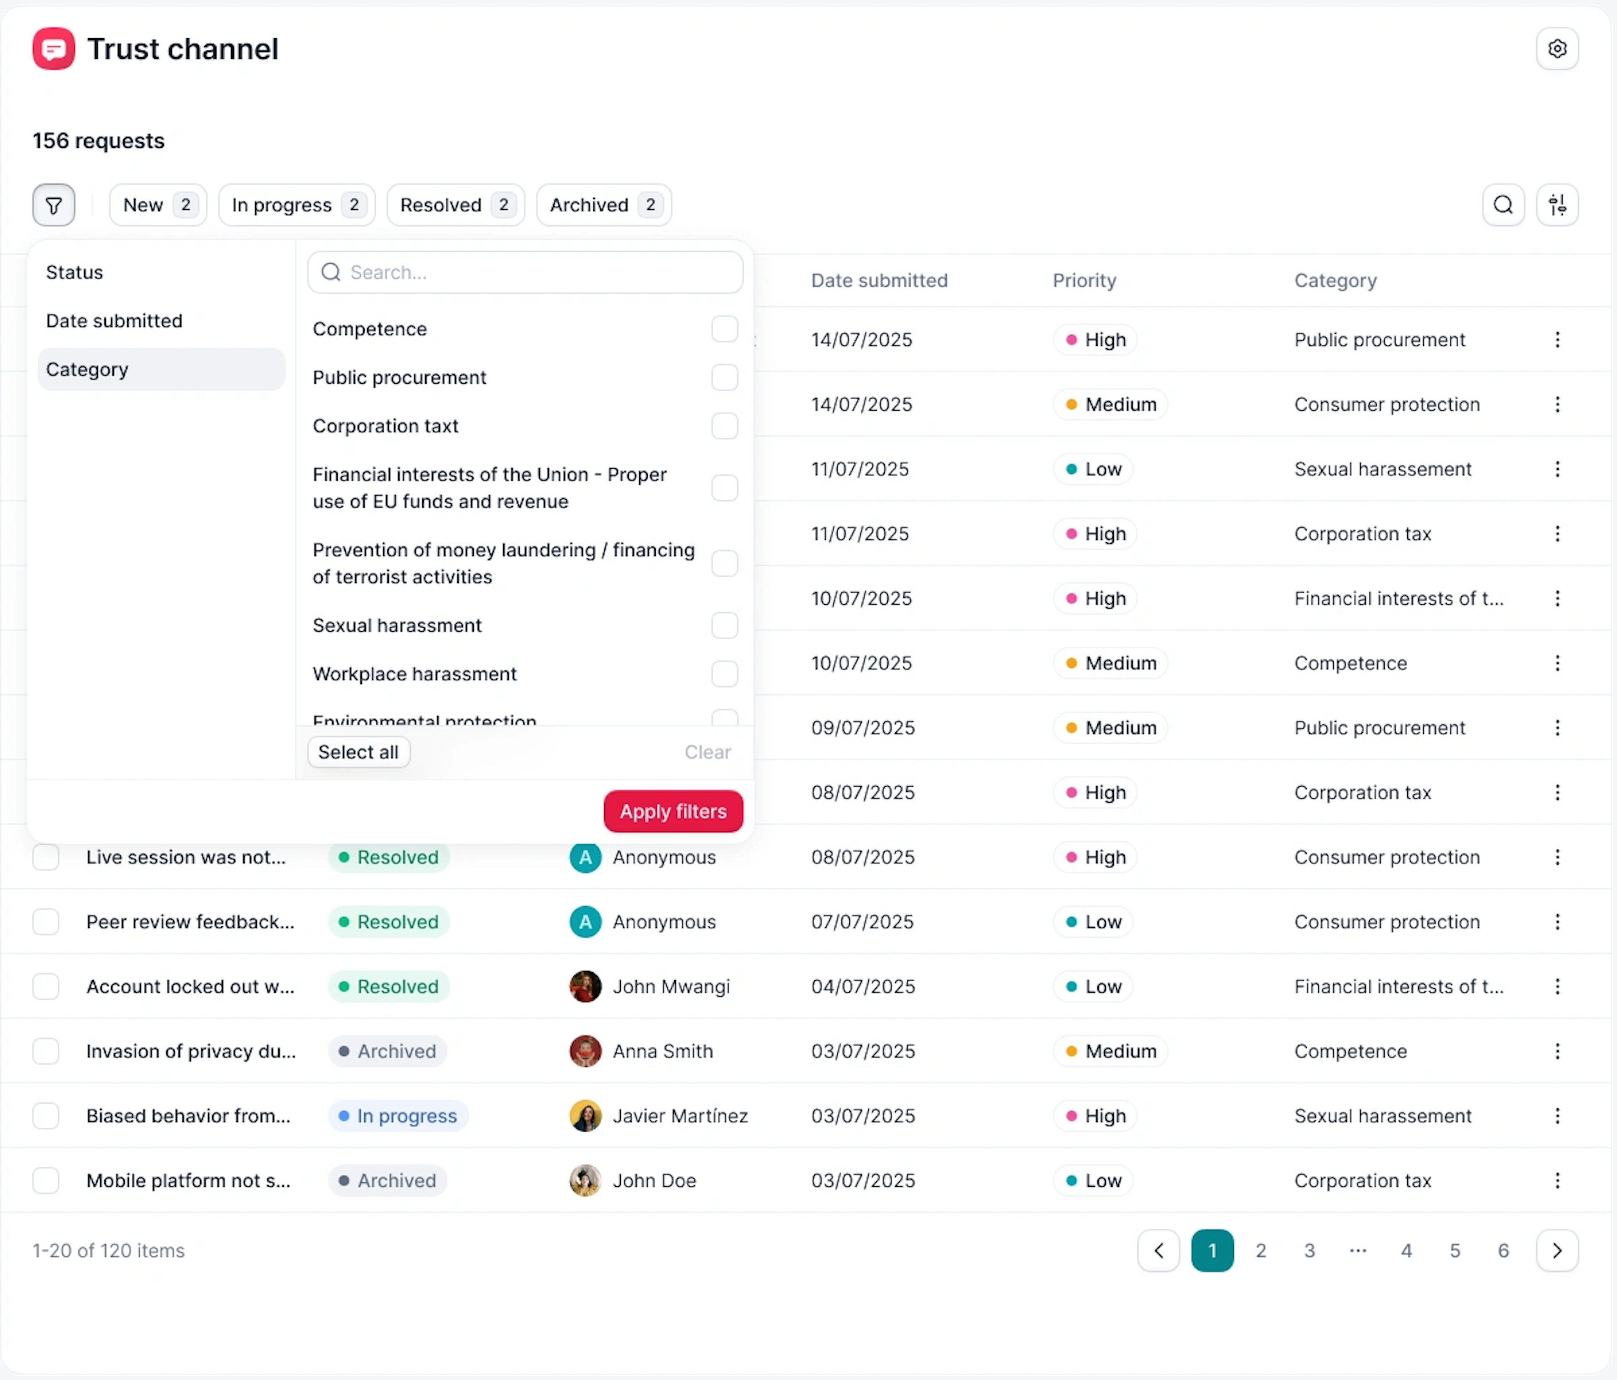Image resolution: width=1617 pixels, height=1380 pixels.
Task: Filter by Resolved status tab
Action: tap(456, 205)
